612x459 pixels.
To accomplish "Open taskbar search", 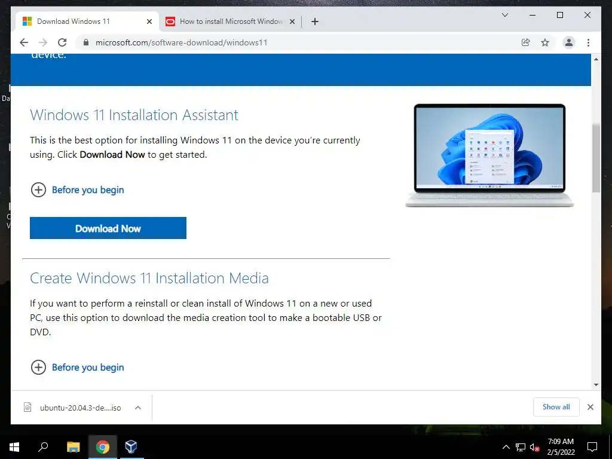I will pos(43,447).
